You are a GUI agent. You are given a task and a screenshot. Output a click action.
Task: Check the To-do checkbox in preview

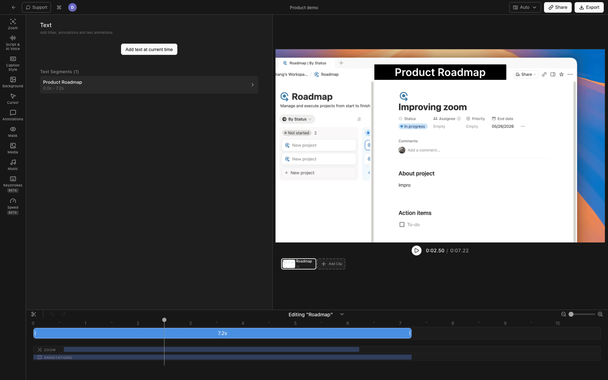coord(402,225)
